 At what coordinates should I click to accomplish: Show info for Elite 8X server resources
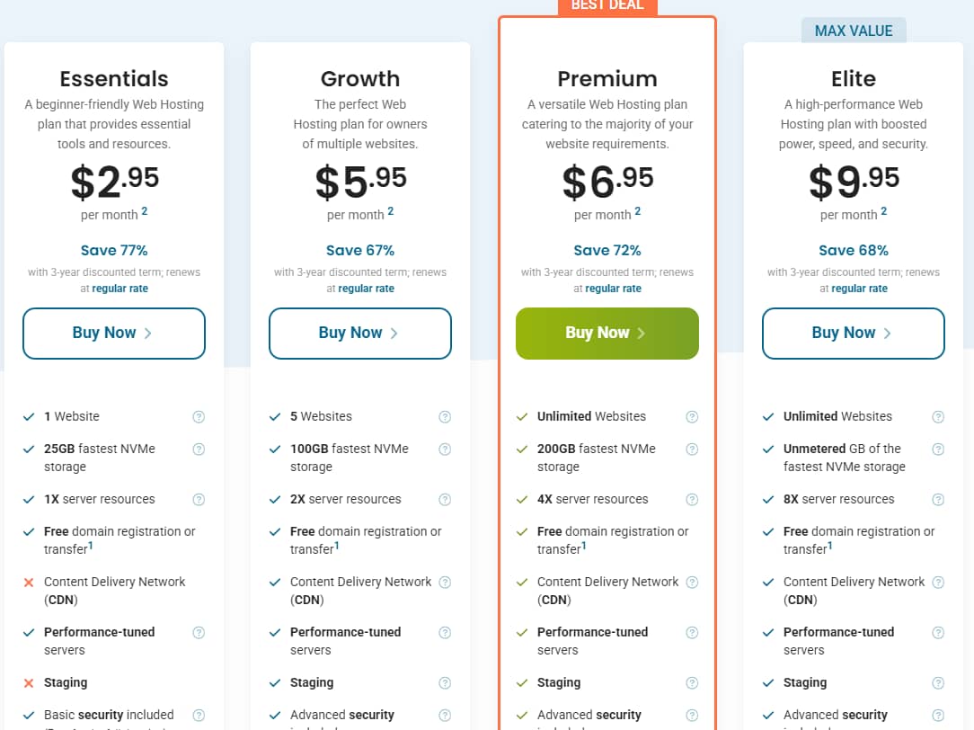[938, 500]
